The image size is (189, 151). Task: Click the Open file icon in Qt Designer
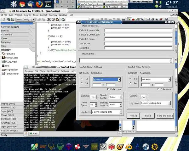[8, 20]
